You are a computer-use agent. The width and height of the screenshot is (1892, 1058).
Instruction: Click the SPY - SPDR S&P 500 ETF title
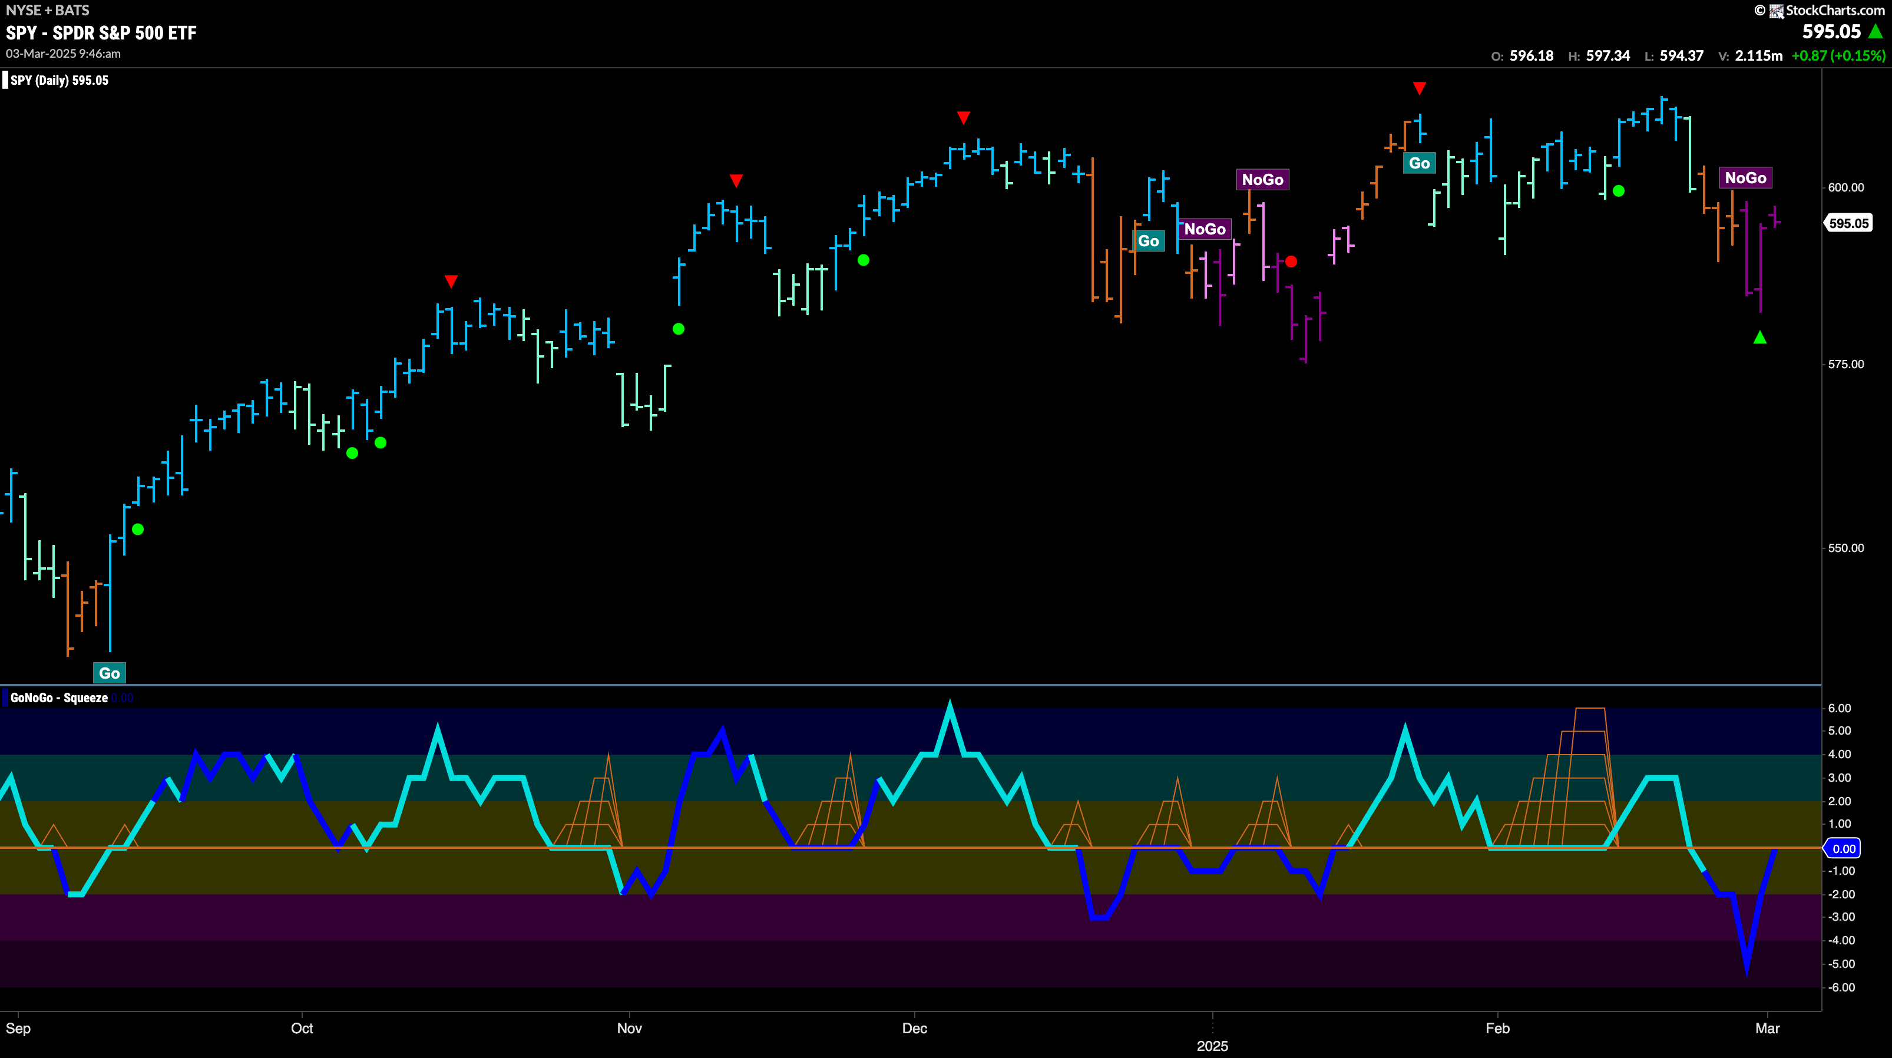click(101, 33)
